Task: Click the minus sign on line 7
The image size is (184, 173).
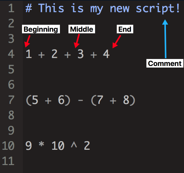Action: (x=81, y=101)
